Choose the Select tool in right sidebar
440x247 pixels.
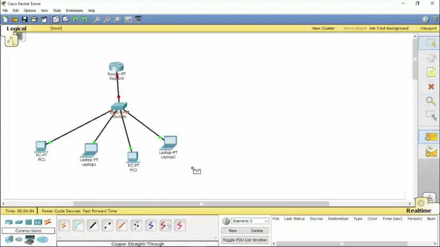pos(430,43)
